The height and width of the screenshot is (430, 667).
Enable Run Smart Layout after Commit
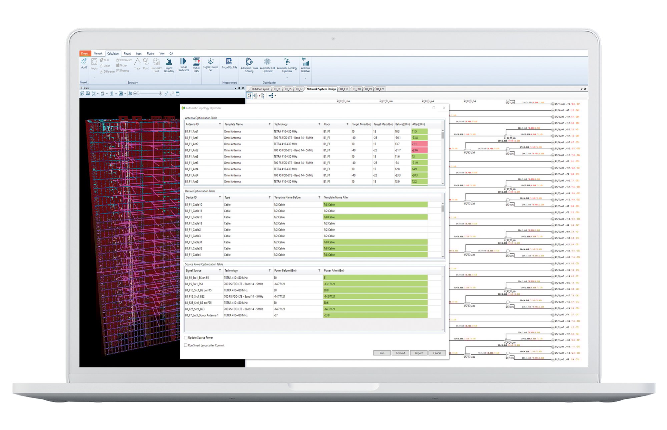186,345
